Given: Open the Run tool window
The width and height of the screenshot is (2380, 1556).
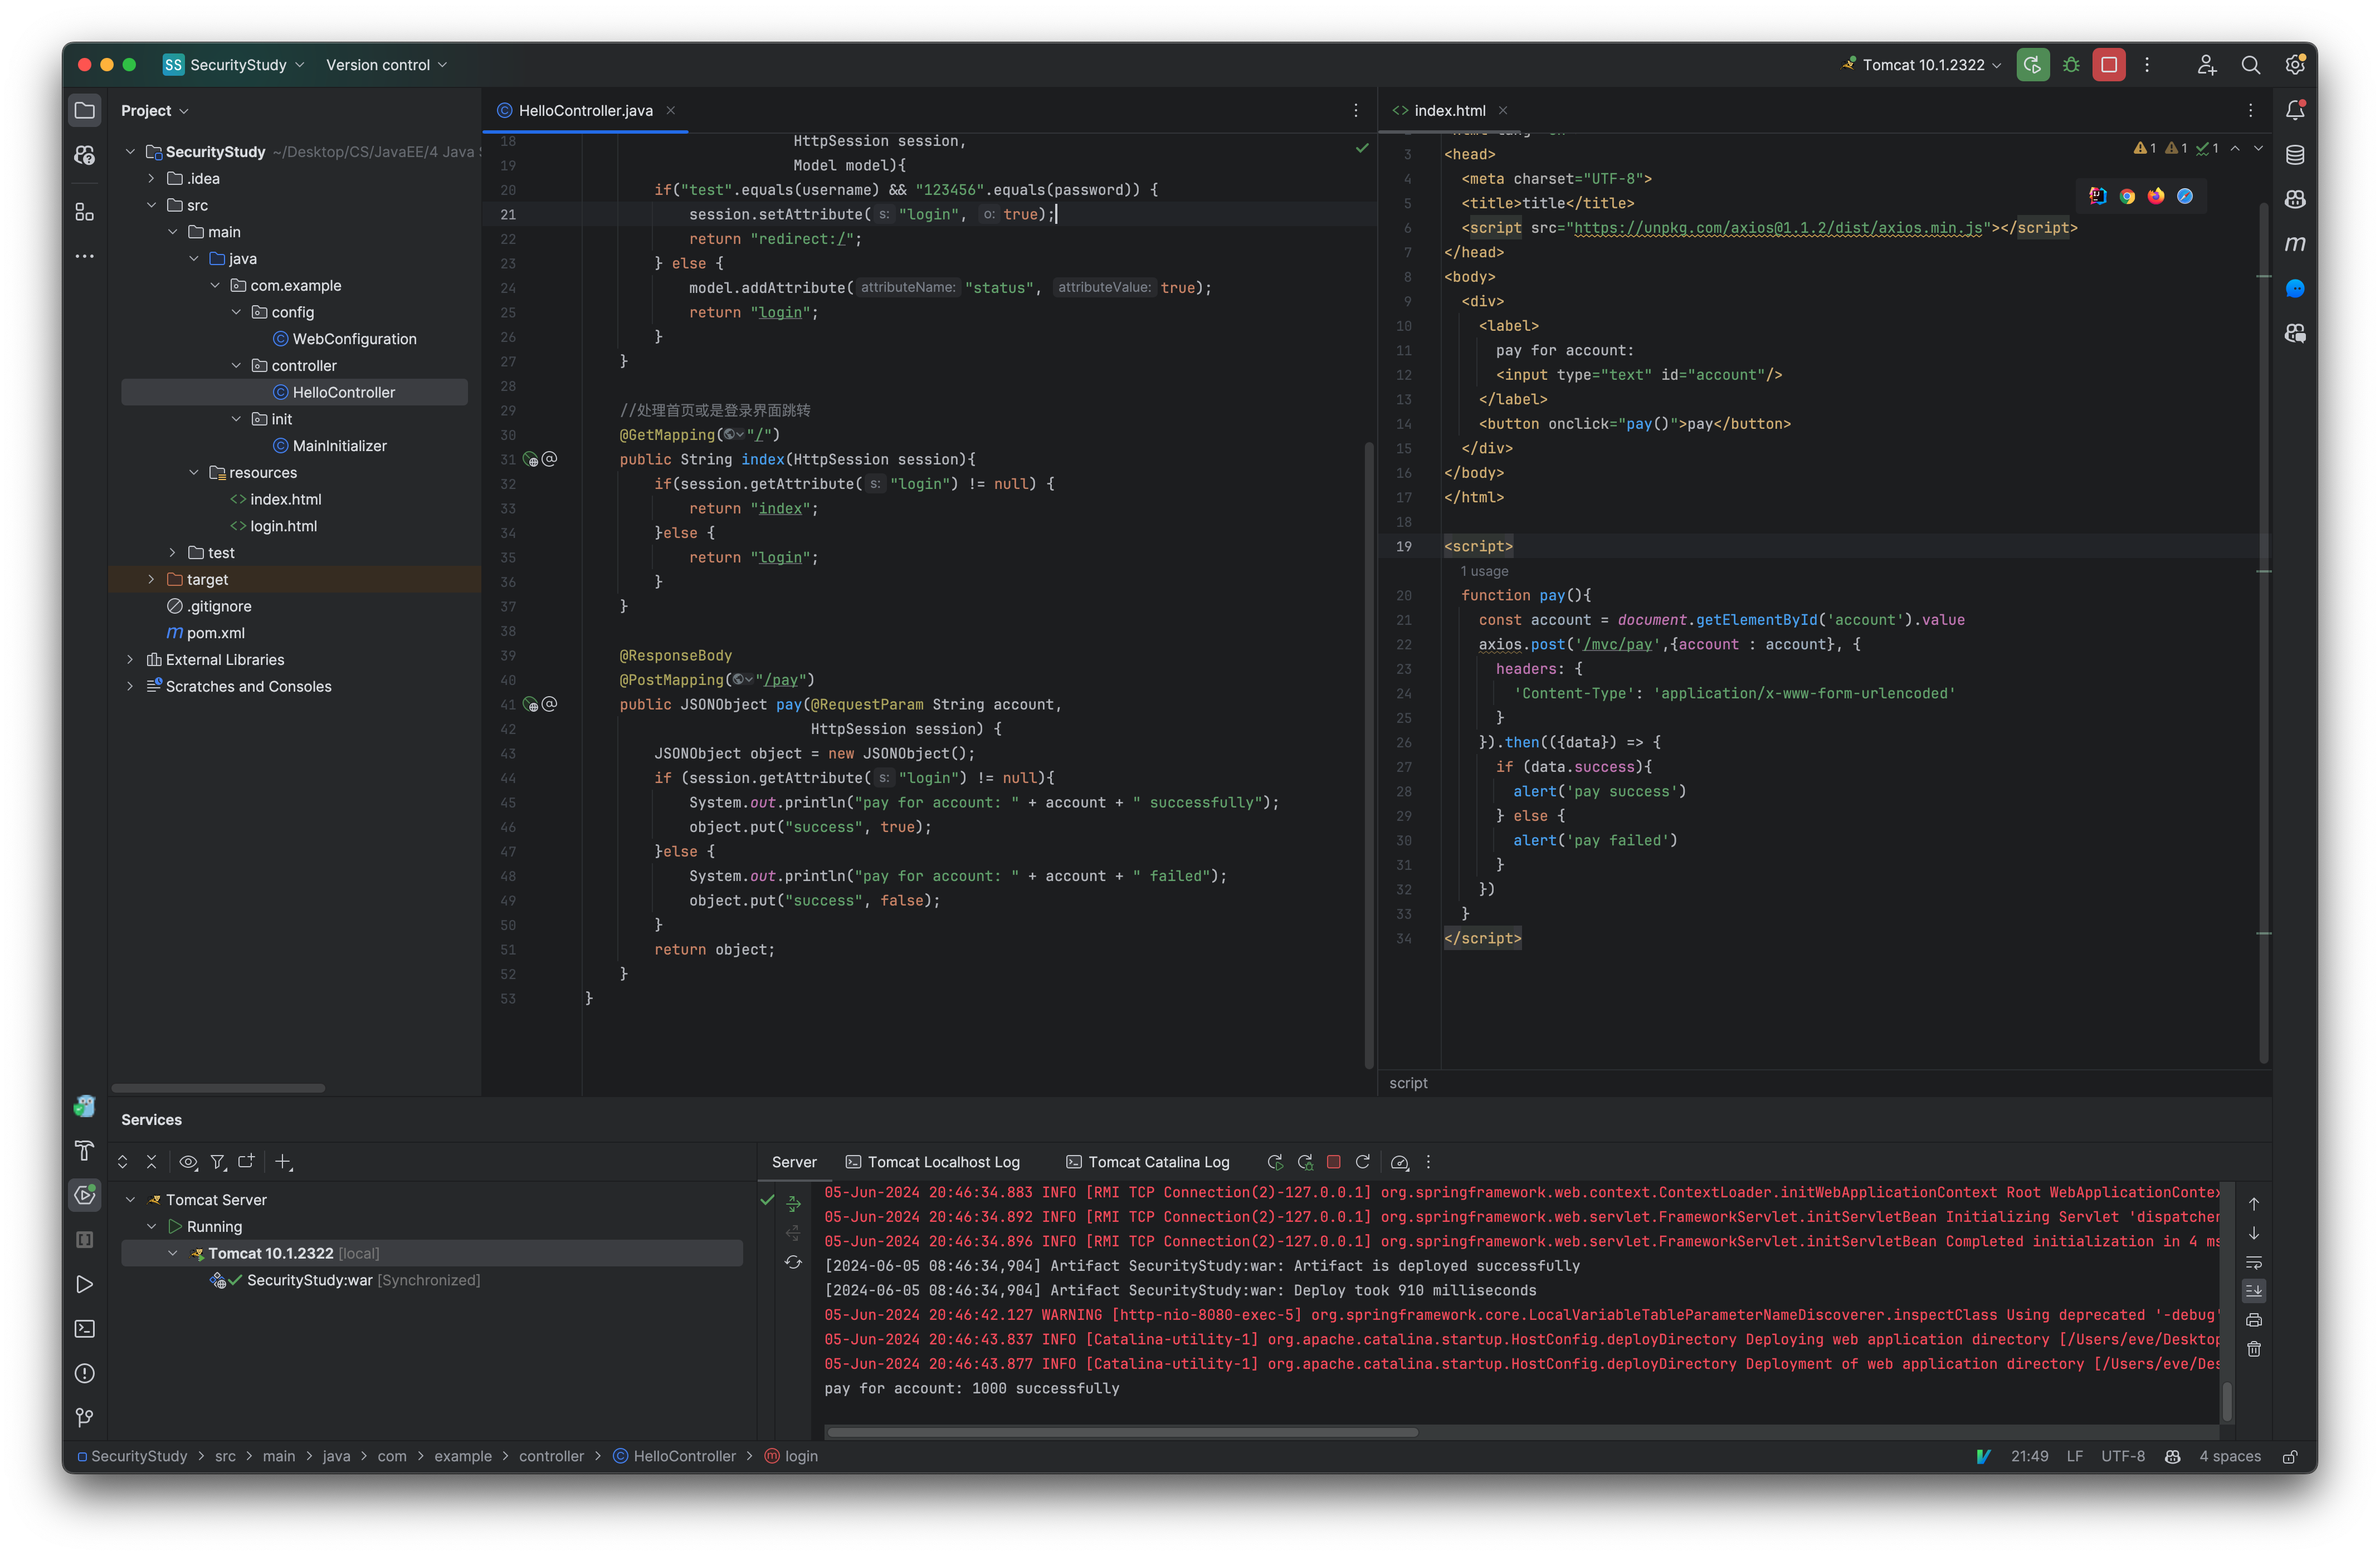Looking at the screenshot, I should click(85, 1284).
